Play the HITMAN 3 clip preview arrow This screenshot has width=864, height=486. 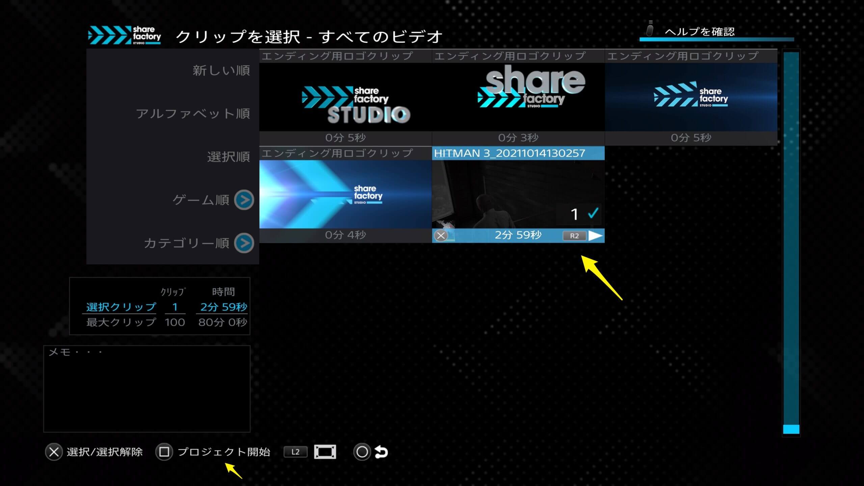(595, 236)
